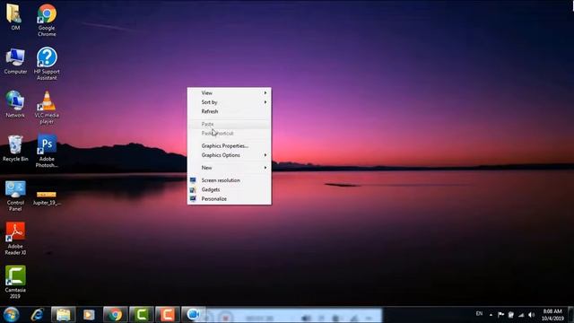Click the greyed-out Paste entry

click(230, 124)
